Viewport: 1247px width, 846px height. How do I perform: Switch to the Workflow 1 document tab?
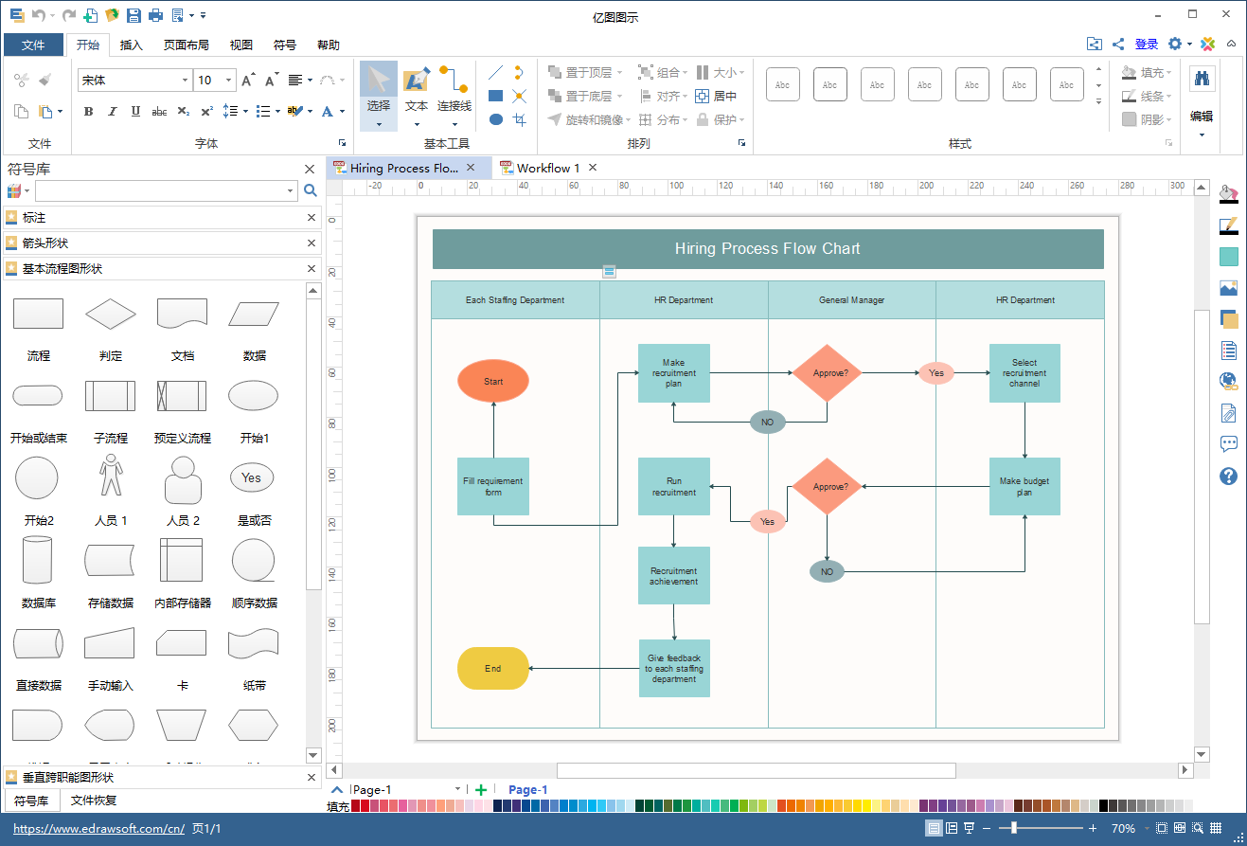pos(547,168)
